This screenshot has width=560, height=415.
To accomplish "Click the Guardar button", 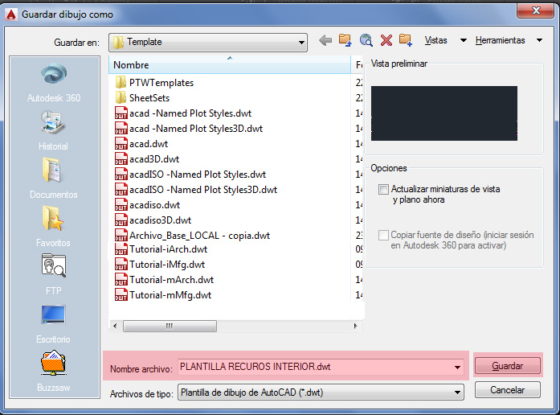I will tap(507, 366).
